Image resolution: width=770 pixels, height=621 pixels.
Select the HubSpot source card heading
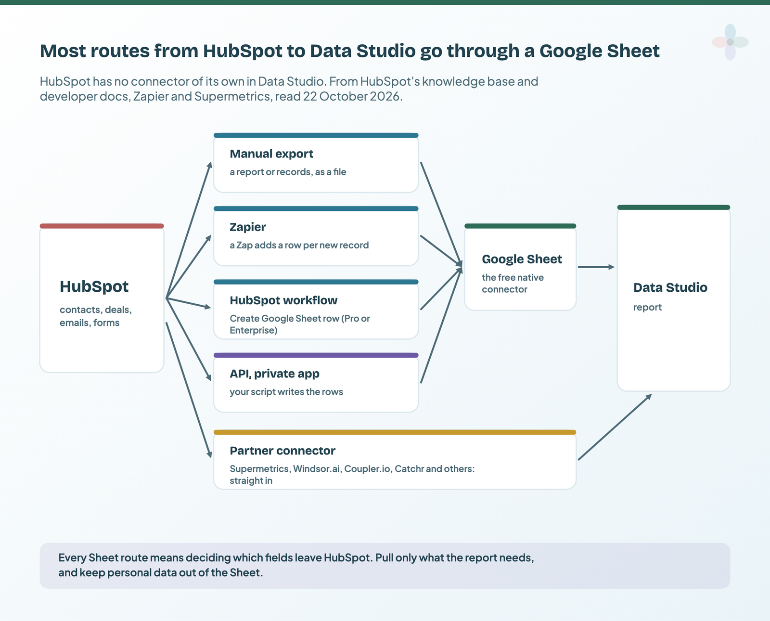[94, 286]
